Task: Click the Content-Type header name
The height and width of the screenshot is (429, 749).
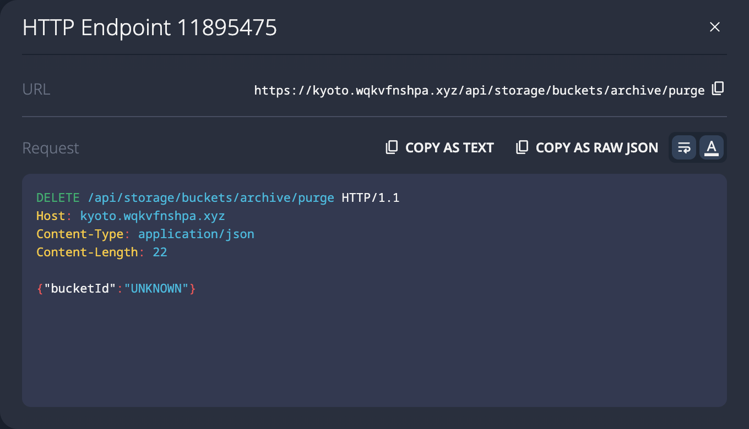Action: click(x=80, y=234)
